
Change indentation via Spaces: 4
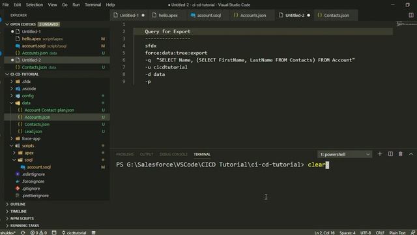click(x=347, y=232)
